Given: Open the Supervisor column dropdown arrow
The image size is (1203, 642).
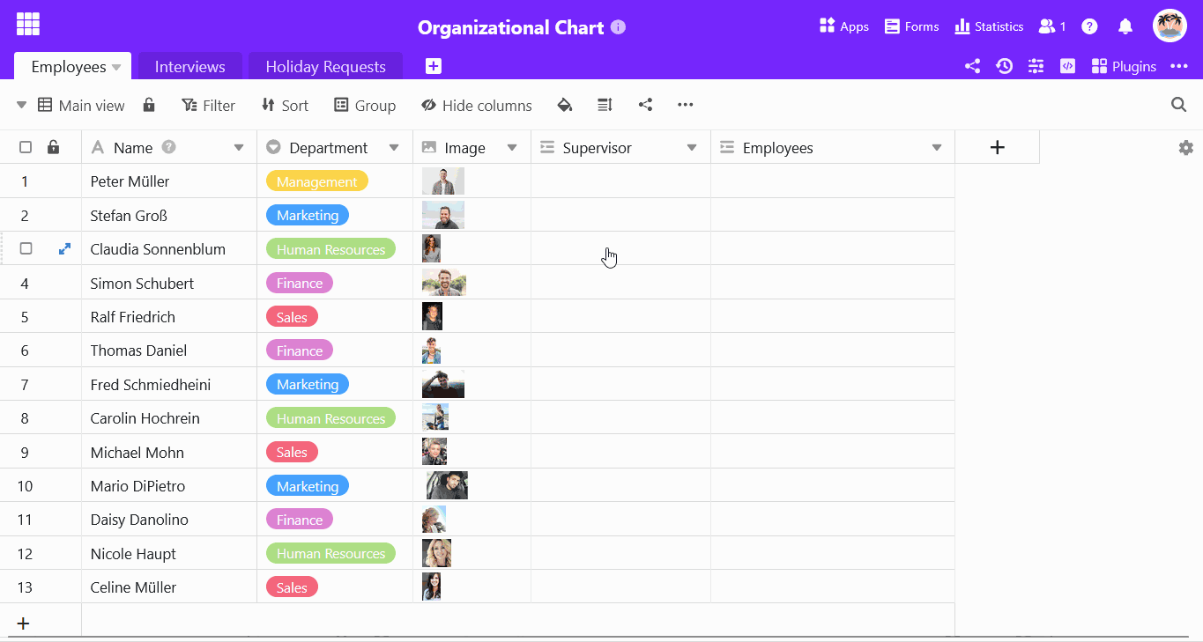Looking at the screenshot, I should tap(692, 148).
